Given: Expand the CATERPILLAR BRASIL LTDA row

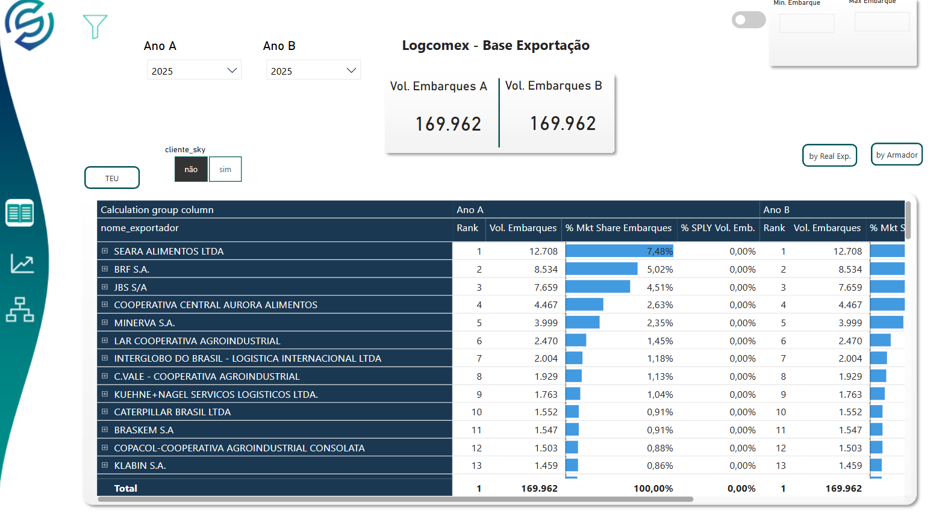Looking at the screenshot, I should coord(105,412).
